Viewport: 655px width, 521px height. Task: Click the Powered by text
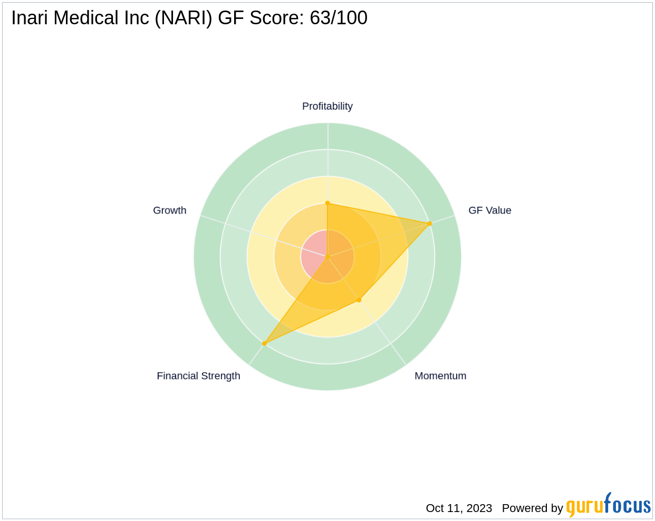pos(533,508)
